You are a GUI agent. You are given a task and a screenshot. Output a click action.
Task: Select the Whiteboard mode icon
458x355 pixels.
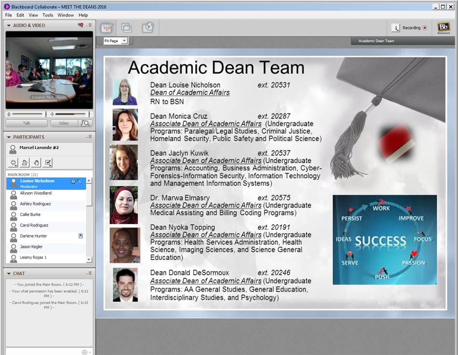107,28
